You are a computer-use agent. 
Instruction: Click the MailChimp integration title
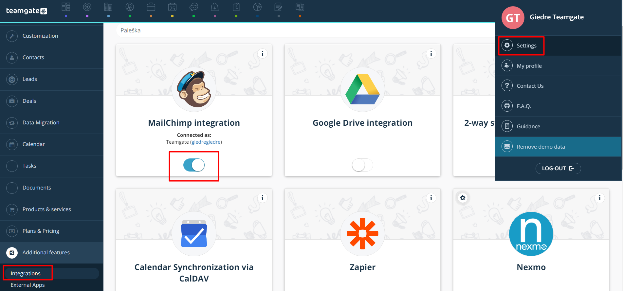coord(194,123)
